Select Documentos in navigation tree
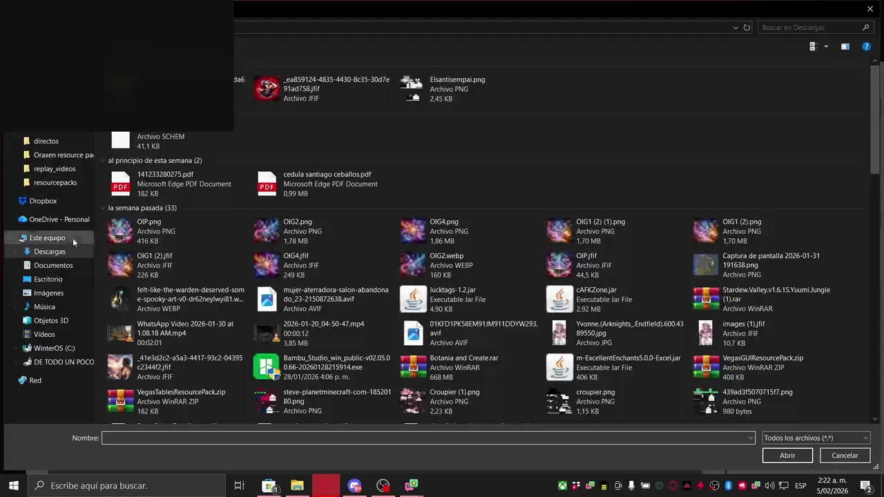The width and height of the screenshot is (884, 497). pos(53,265)
